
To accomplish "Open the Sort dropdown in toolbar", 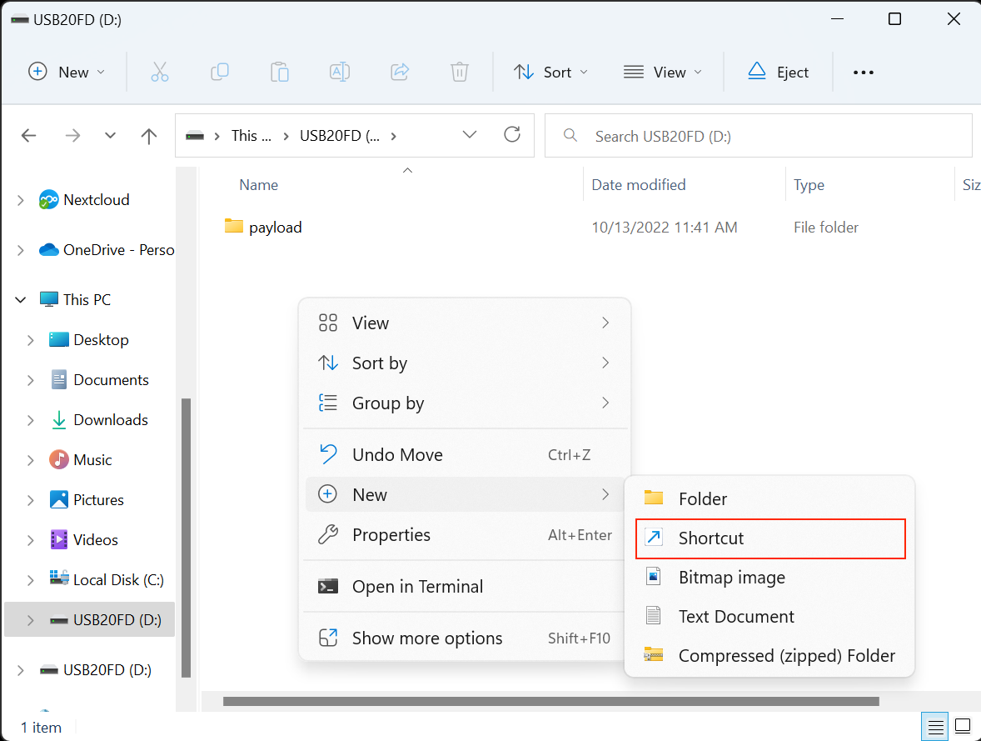I will pos(550,73).
